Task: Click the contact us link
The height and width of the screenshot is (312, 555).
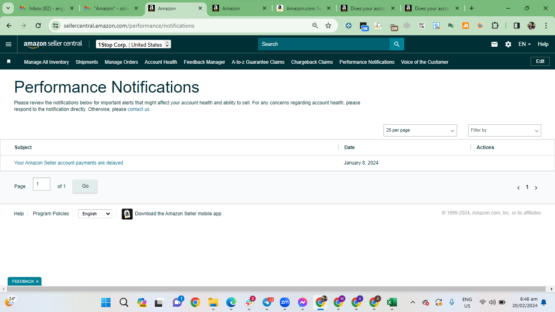Action: coord(139,109)
